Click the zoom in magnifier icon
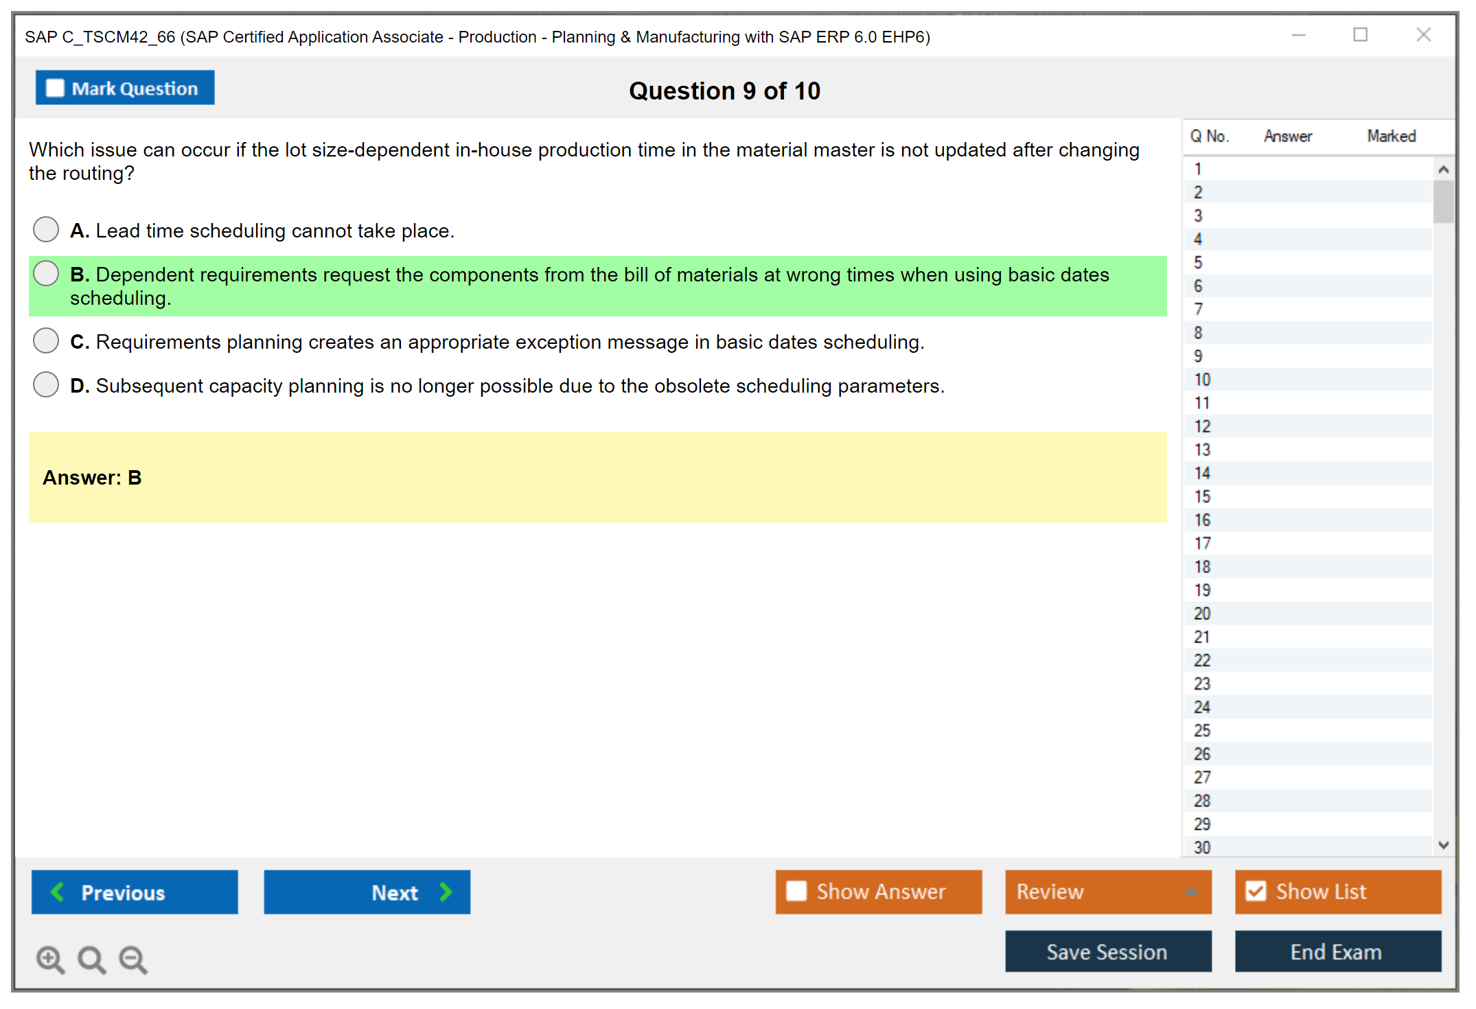The height and width of the screenshot is (1009, 1476). tap(50, 959)
